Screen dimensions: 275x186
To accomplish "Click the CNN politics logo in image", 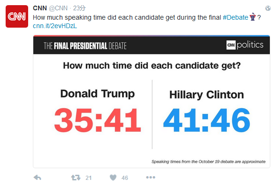I will pyautogui.click(x=245, y=45).
